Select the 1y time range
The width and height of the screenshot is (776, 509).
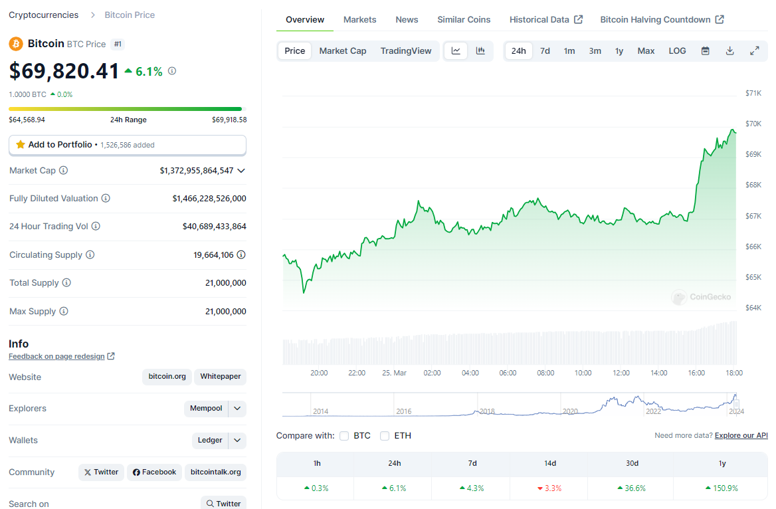[x=619, y=51]
